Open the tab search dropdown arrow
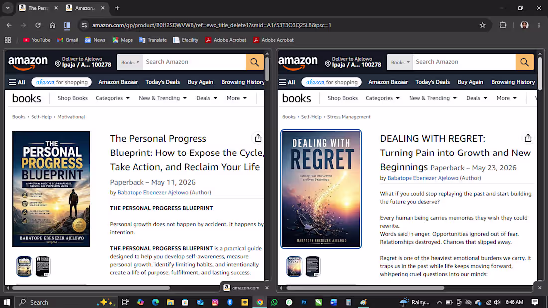548x308 pixels. point(7,8)
